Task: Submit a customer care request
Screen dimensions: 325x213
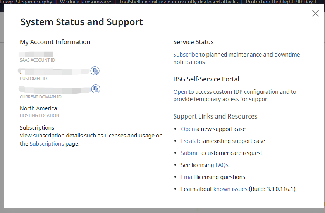Action: [190, 153]
